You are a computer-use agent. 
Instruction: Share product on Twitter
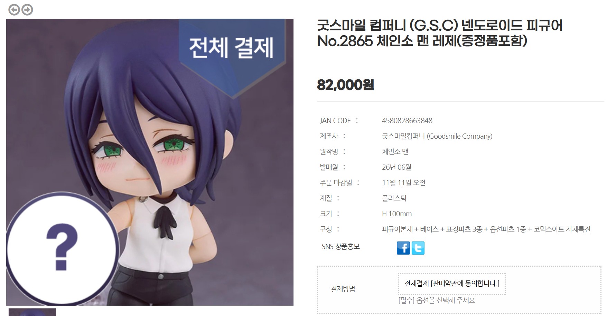[x=418, y=248]
